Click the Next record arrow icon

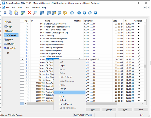pos(84,13)
